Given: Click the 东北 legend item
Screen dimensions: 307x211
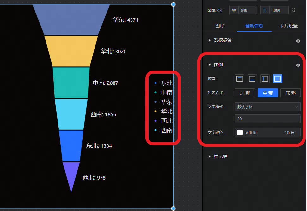Looking at the screenshot, I should pos(166,83).
